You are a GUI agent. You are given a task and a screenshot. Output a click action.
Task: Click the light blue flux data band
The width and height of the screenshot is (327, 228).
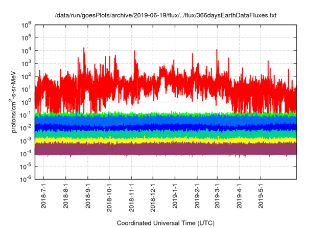(166, 120)
